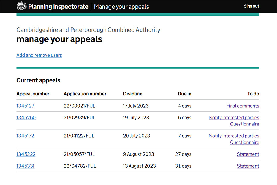The image size is (277, 185).
Task: Click the Planning Inspectorate crest icon
Action: pyautogui.click(x=22, y=6)
